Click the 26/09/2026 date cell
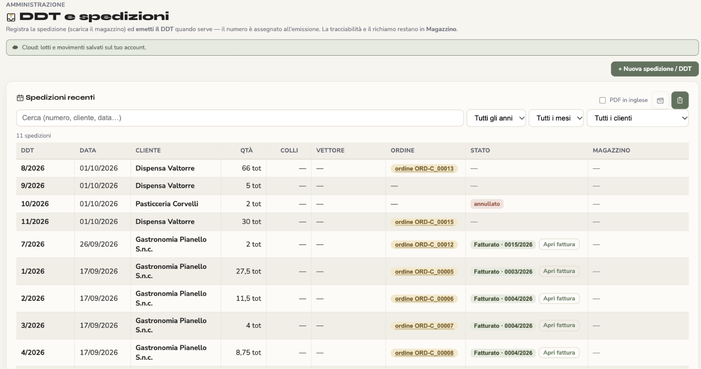The image size is (701, 369). point(99,244)
